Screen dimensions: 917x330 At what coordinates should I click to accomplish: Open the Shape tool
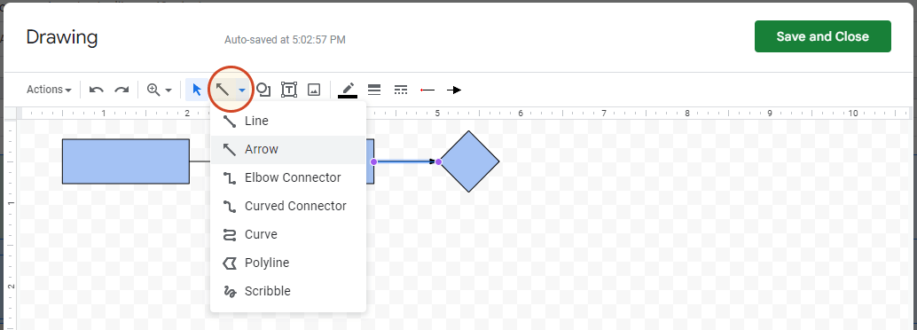tap(263, 90)
